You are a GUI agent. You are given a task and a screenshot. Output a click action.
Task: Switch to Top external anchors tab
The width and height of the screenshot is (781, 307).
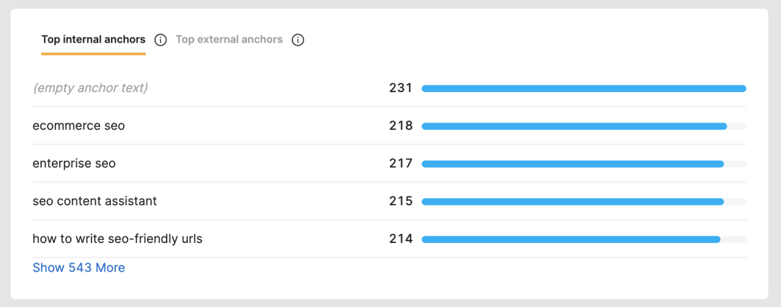click(x=229, y=40)
